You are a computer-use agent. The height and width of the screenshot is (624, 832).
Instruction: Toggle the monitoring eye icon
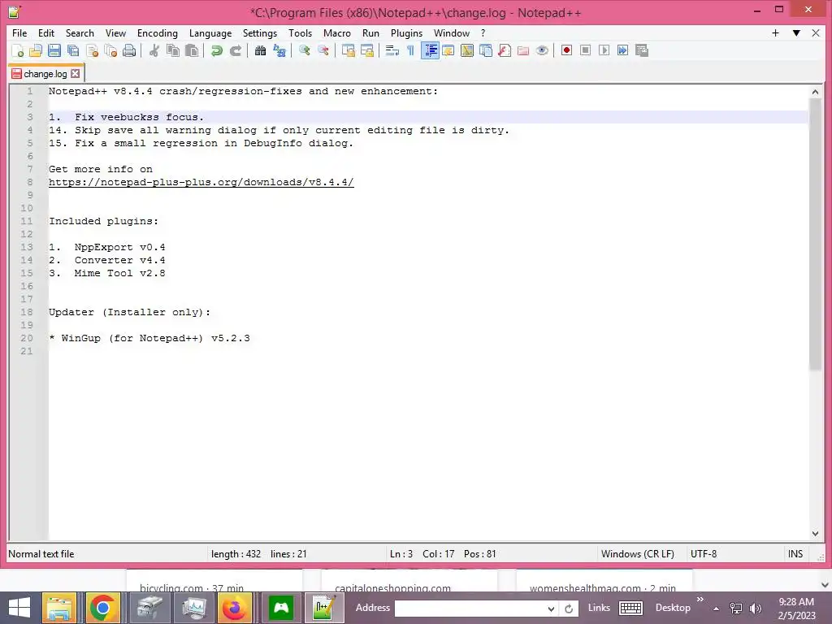(542, 50)
